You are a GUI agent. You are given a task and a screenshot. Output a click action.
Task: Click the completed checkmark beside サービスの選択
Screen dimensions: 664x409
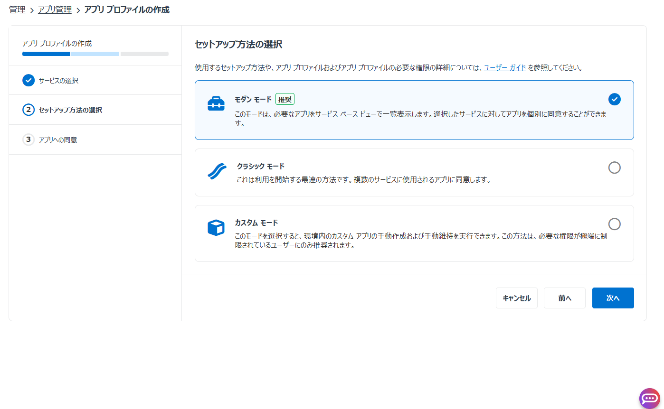point(28,80)
